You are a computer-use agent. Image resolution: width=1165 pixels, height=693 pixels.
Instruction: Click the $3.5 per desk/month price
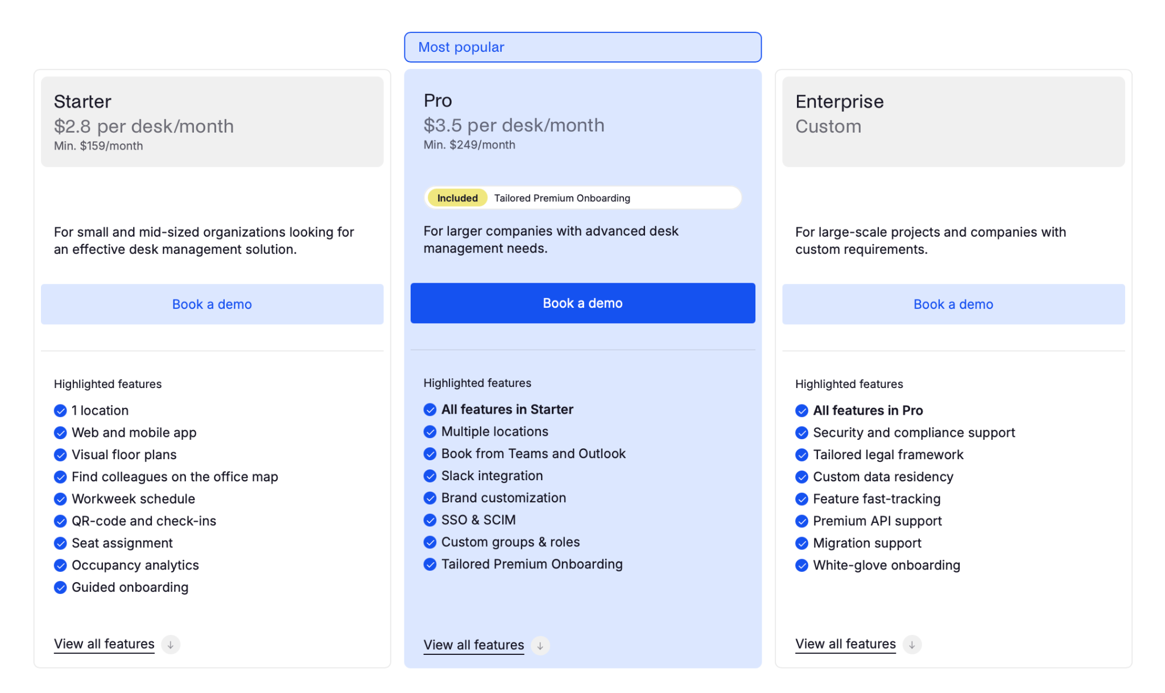click(514, 125)
